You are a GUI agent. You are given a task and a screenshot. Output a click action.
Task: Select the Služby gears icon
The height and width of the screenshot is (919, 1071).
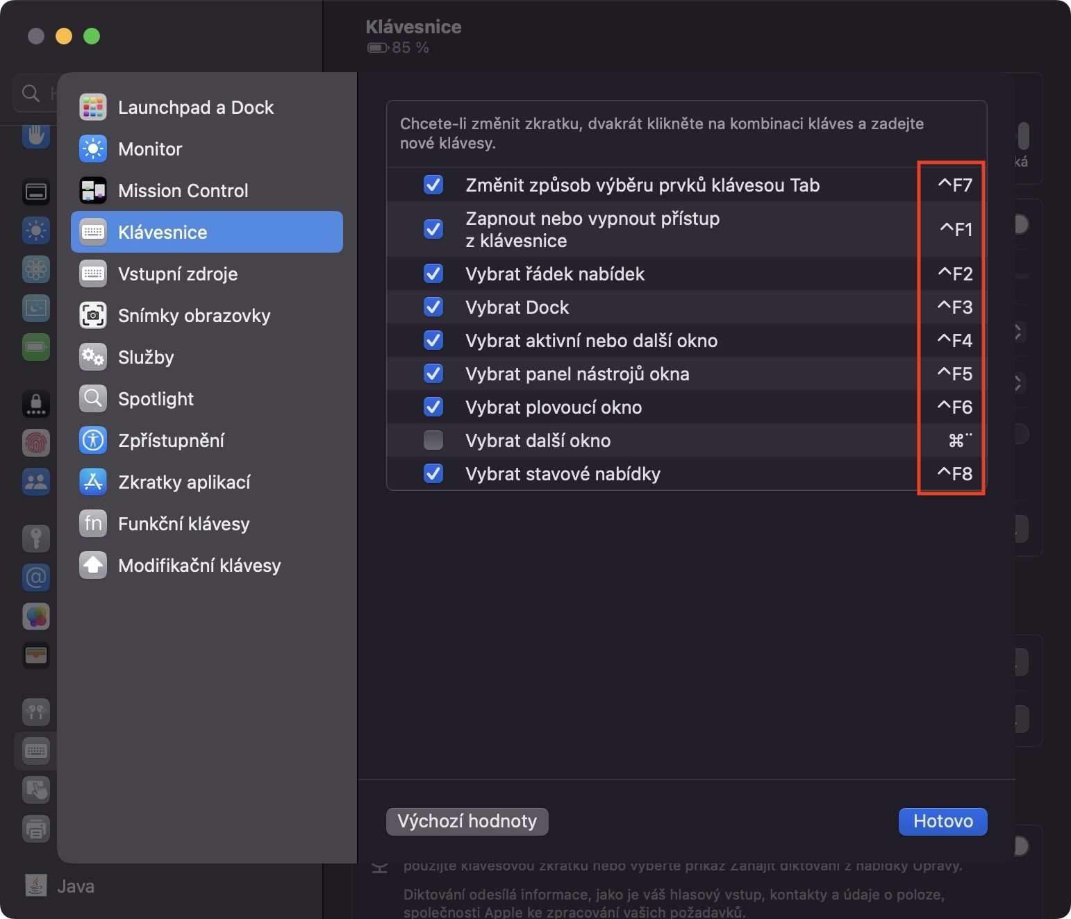(x=93, y=357)
